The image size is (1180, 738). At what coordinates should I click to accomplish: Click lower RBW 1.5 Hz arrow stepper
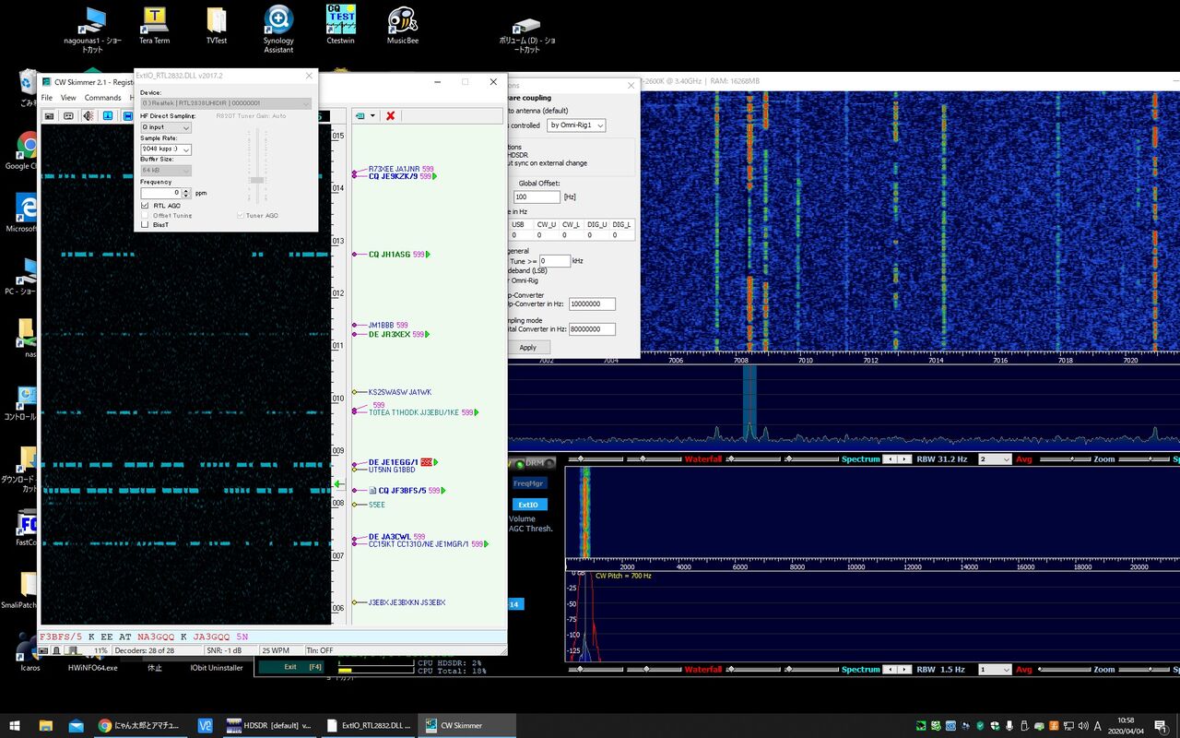pos(897,669)
